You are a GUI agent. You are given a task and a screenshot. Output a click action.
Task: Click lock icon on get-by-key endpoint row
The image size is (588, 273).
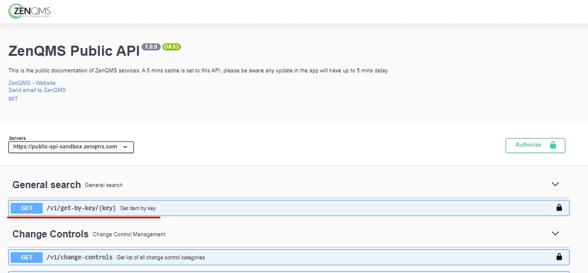pyautogui.click(x=559, y=207)
